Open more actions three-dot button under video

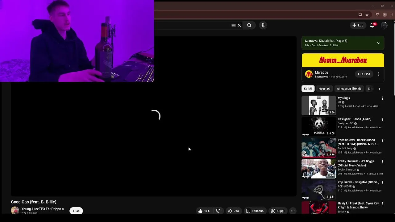coord(293,211)
